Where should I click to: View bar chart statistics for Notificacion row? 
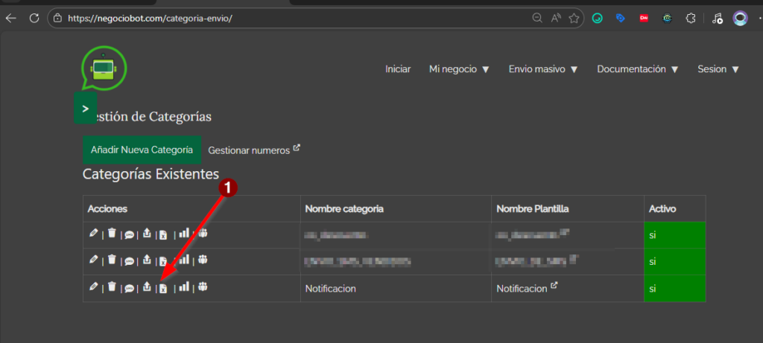pos(184,287)
